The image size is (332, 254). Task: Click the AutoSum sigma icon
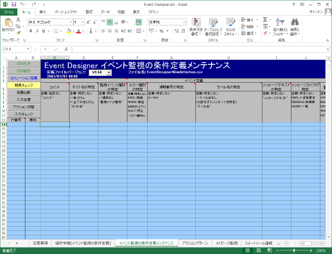click(265, 20)
